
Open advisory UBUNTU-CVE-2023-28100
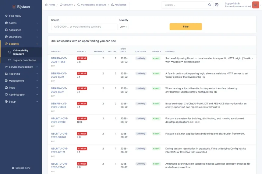coord(60,120)
